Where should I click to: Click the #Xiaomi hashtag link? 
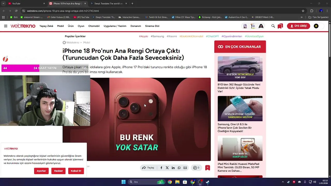click(x=172, y=36)
